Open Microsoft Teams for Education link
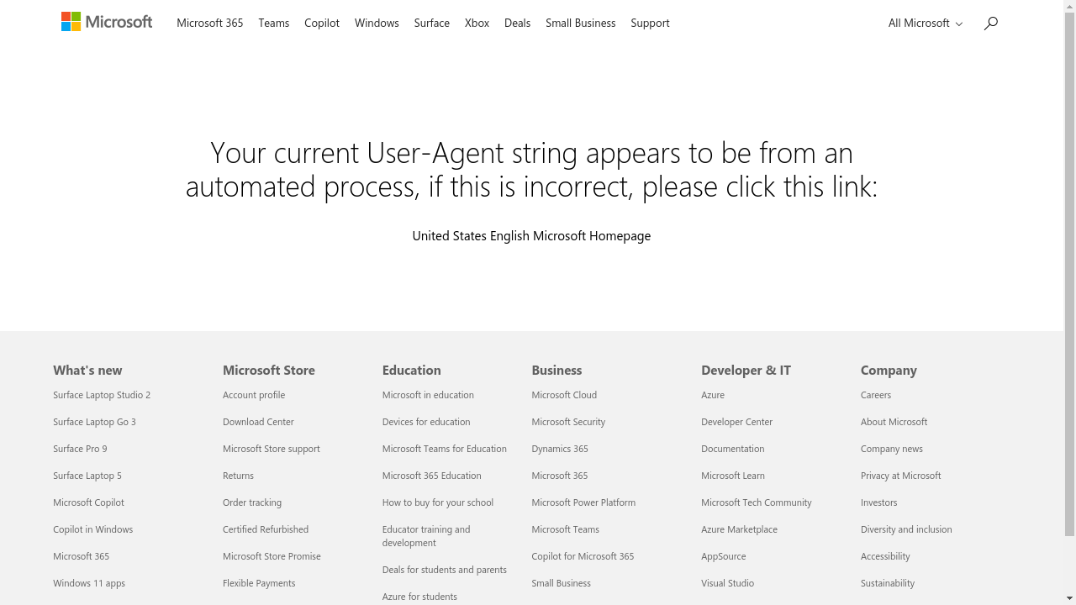Viewport: 1076px width, 605px height. pyautogui.click(x=444, y=449)
